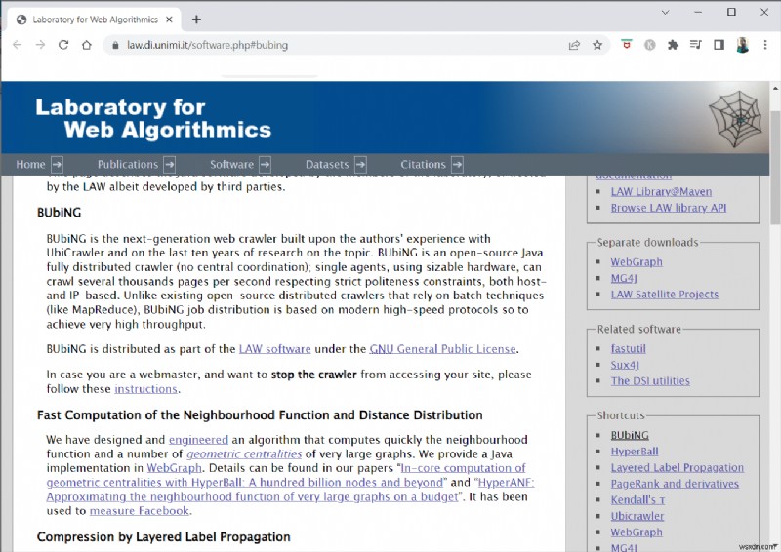
Task: Go forward in browser history
Action: pyautogui.click(x=40, y=45)
